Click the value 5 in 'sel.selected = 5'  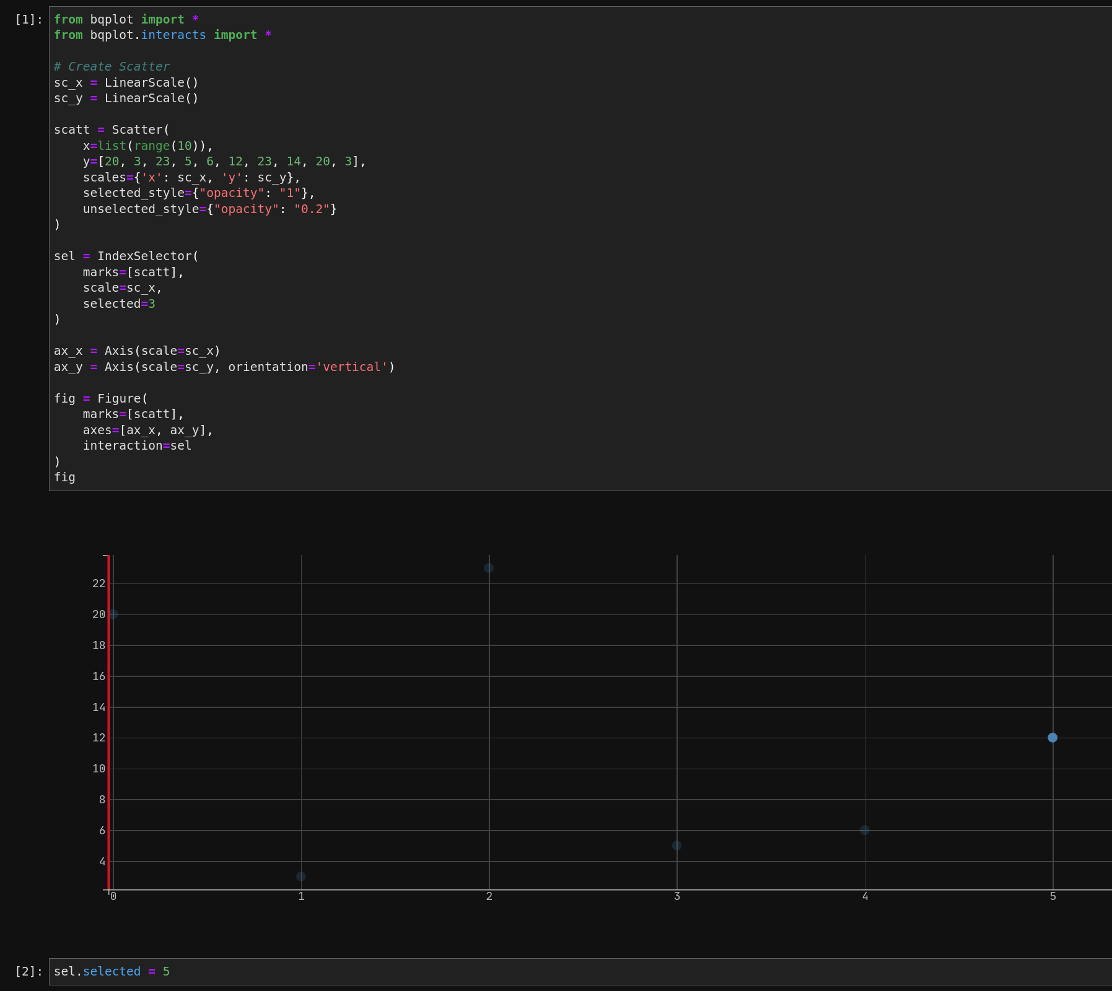pyautogui.click(x=166, y=971)
